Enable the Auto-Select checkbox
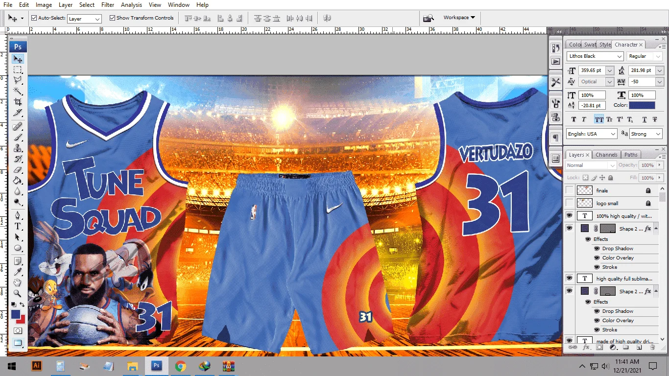Image resolution: width=669 pixels, height=376 pixels. [34, 18]
